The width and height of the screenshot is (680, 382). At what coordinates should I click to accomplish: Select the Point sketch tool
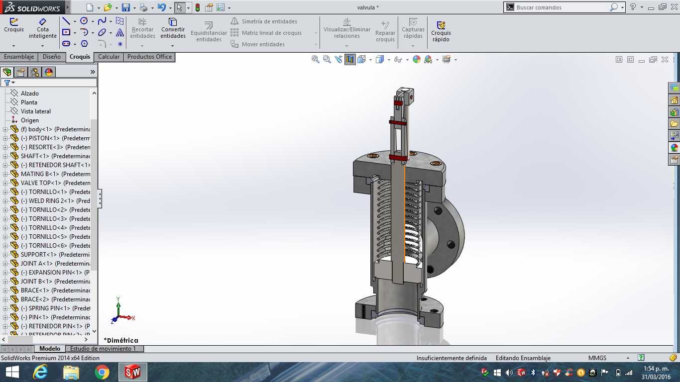pyautogui.click(x=120, y=44)
